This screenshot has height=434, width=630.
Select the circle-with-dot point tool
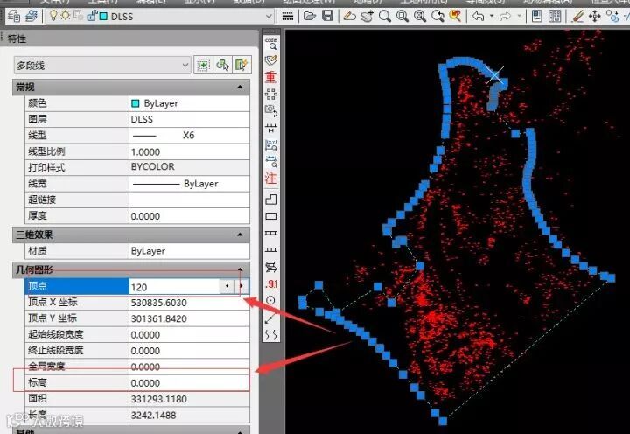pyautogui.click(x=270, y=301)
